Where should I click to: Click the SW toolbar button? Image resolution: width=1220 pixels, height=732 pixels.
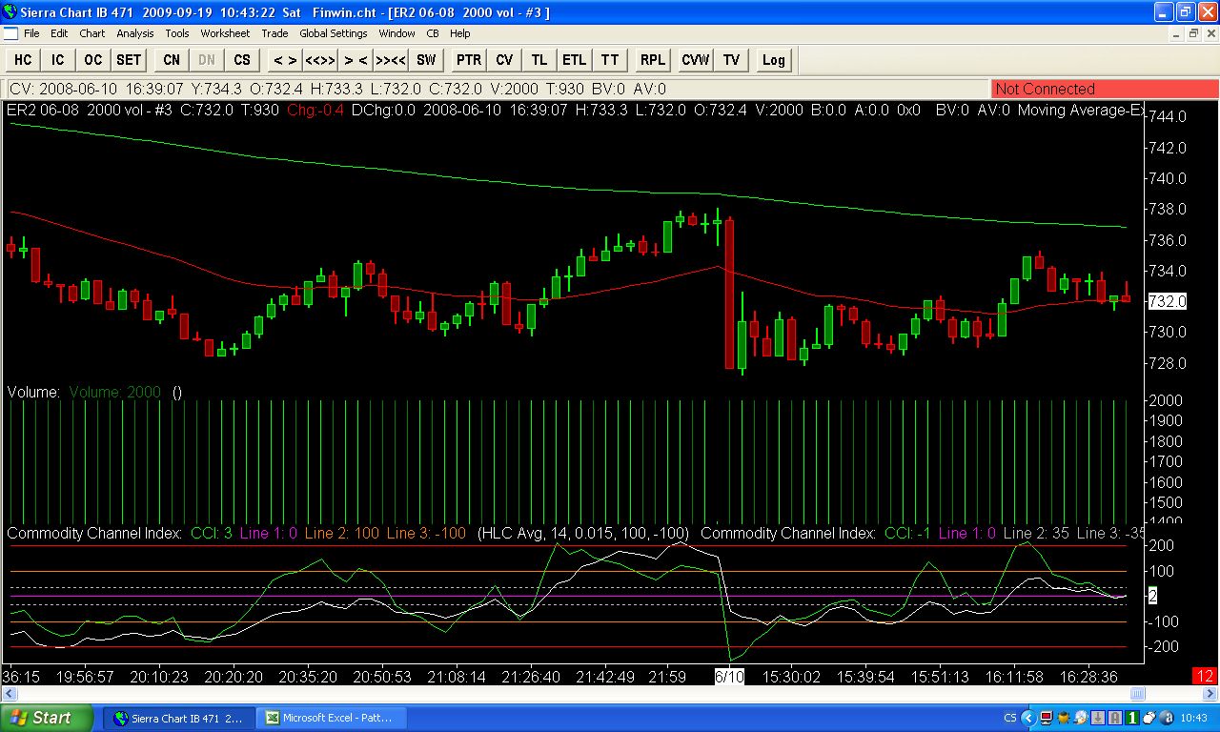pos(426,60)
